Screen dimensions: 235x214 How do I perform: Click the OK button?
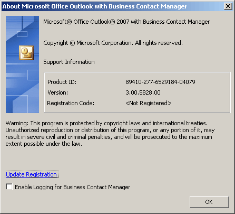point(209,202)
